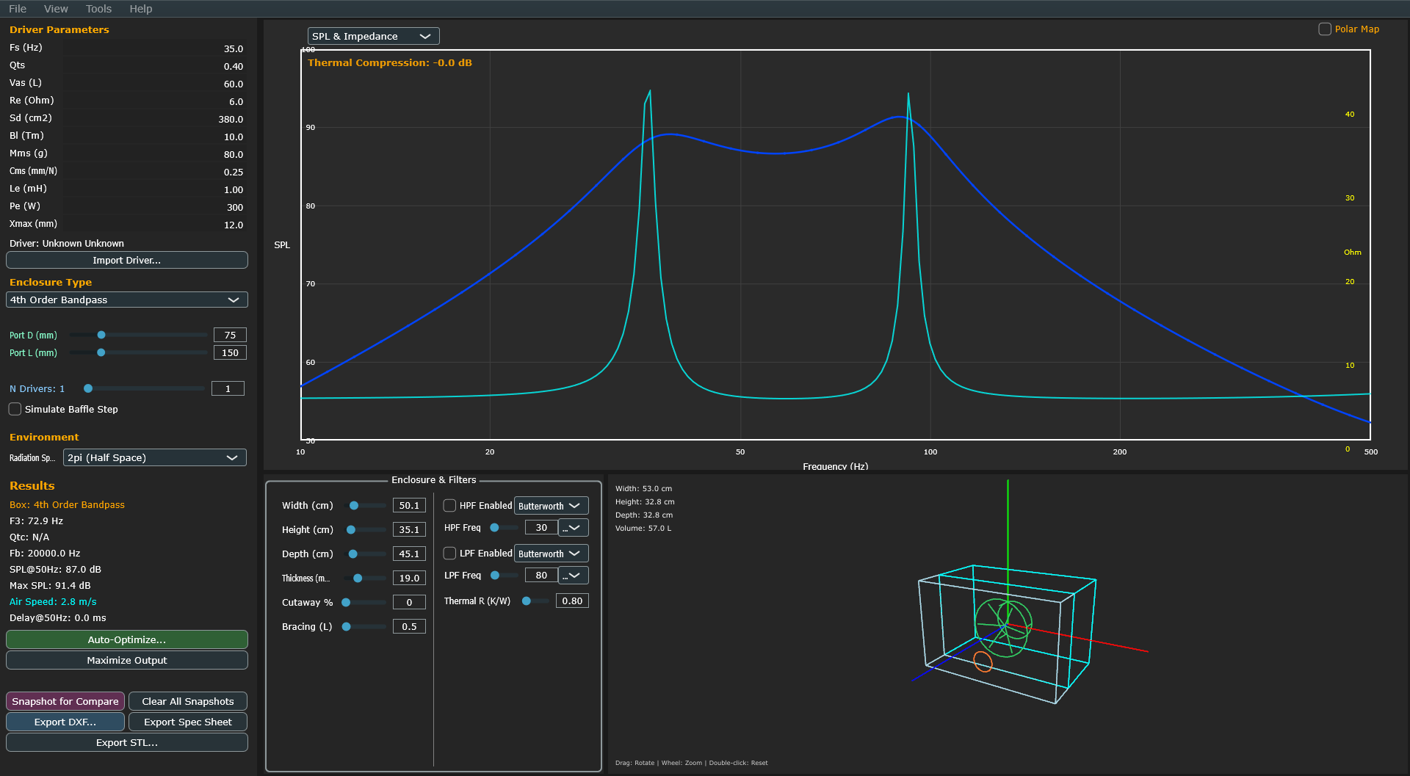This screenshot has height=776, width=1410.
Task: Click the Import Driver button
Action: tap(126, 260)
